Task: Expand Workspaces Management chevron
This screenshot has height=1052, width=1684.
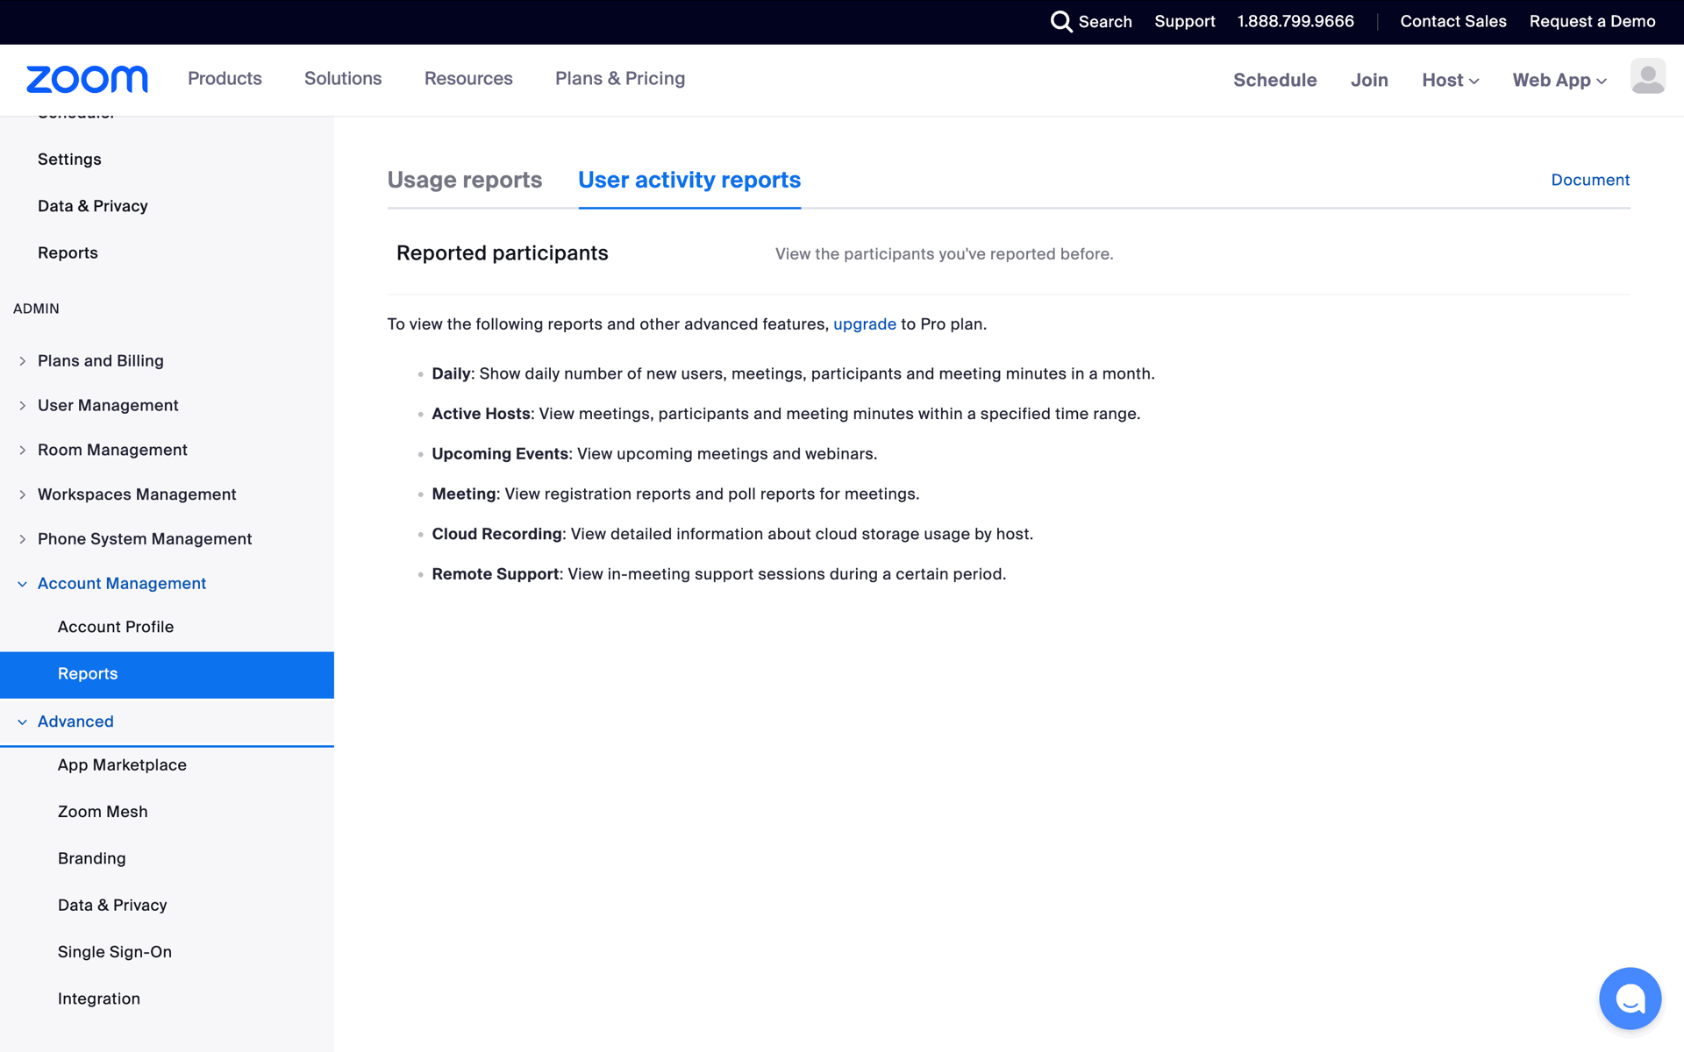Action: [x=23, y=495]
